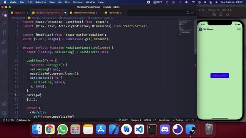Image resolution: width=246 pixels, height=138 pixels.
Task: Expand ModalizePlanosView.js file breadcrumb
Action: point(44,18)
